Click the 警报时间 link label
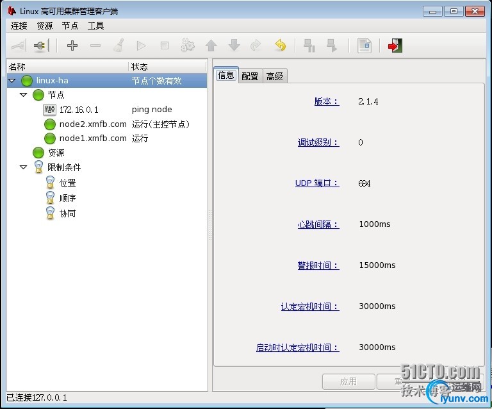The height and width of the screenshot is (409, 492). [318, 265]
